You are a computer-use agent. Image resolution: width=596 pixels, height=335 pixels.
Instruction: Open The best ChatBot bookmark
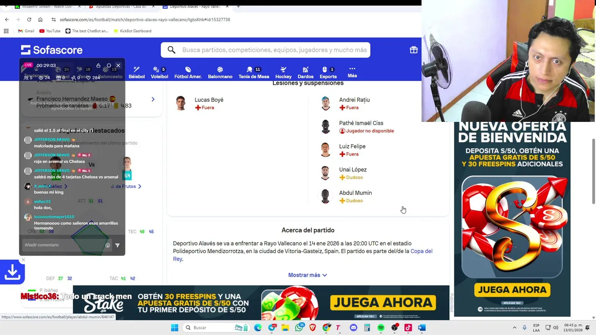click(87, 31)
